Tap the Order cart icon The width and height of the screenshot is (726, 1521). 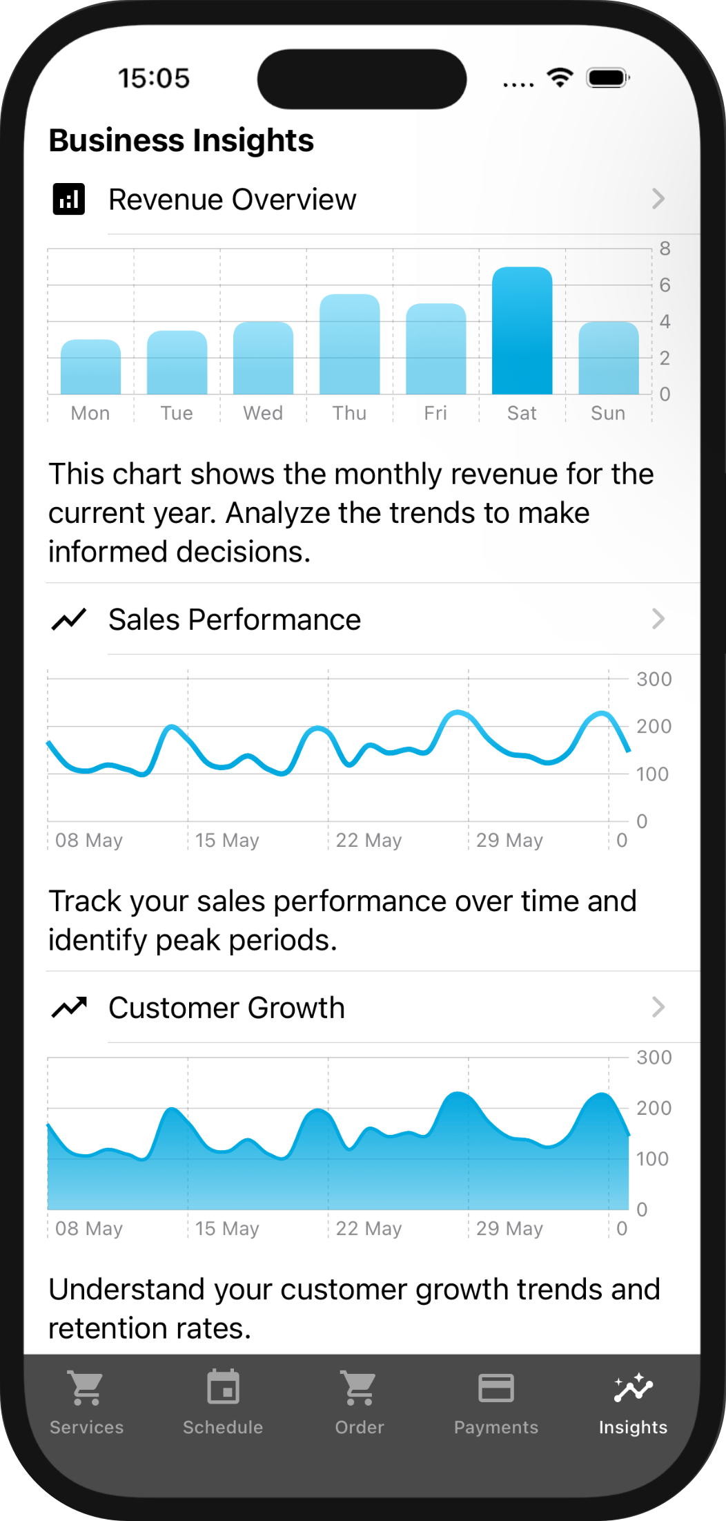click(360, 1388)
